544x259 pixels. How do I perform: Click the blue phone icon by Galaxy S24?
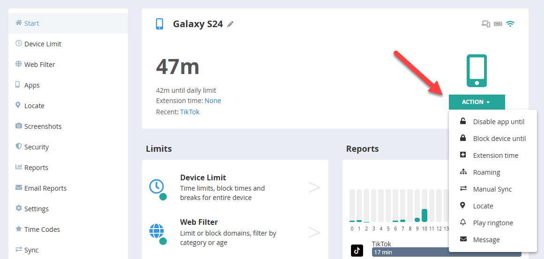160,24
